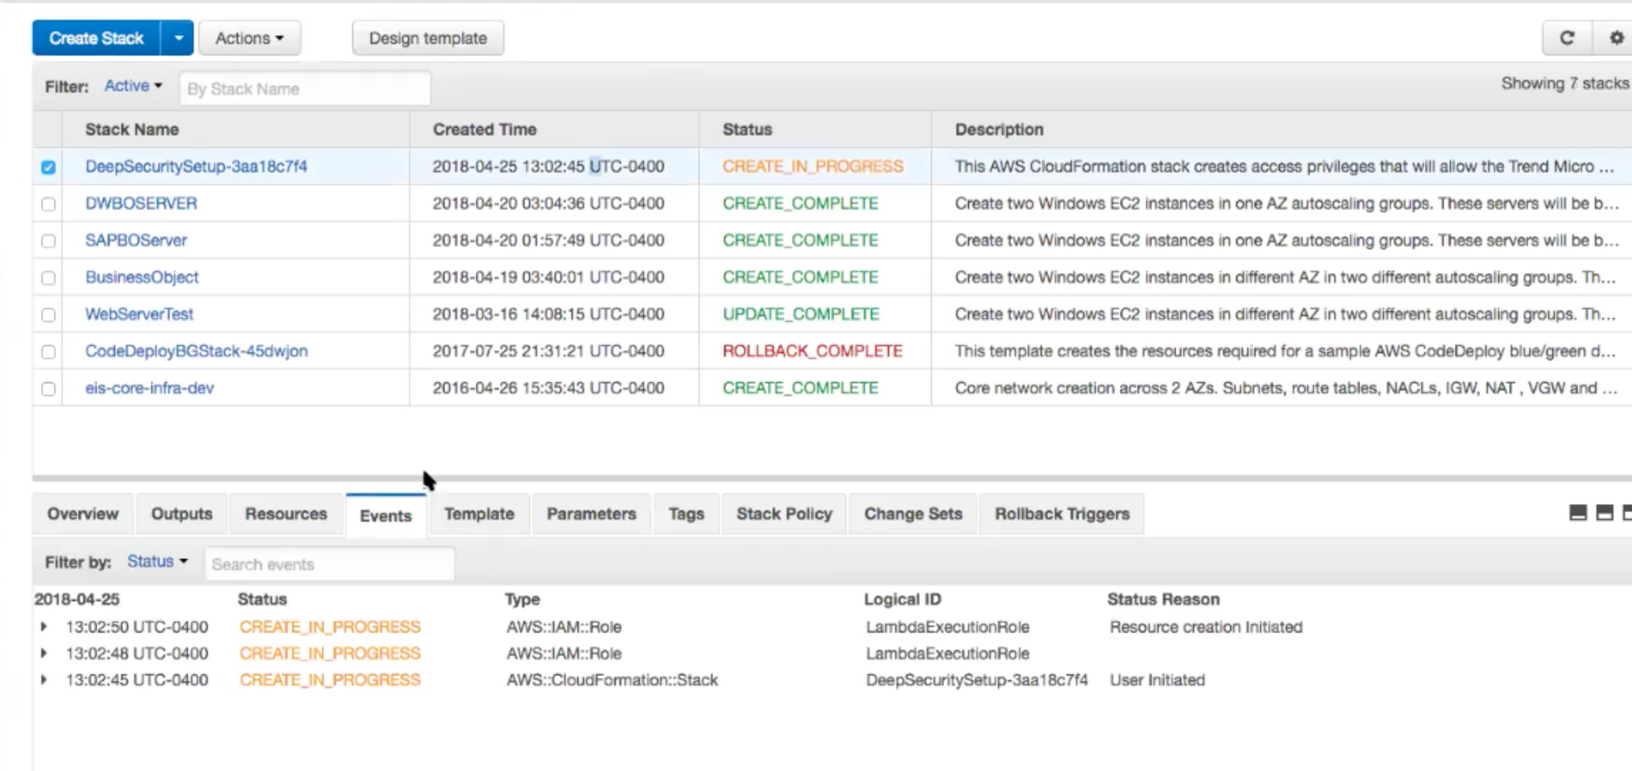
Task: Click the Design template button
Action: (x=428, y=38)
